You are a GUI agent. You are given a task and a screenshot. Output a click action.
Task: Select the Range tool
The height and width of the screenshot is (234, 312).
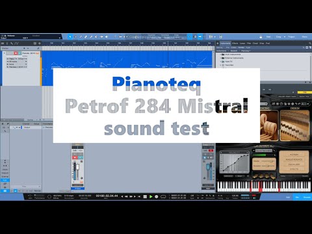pyautogui.click(x=75, y=37)
